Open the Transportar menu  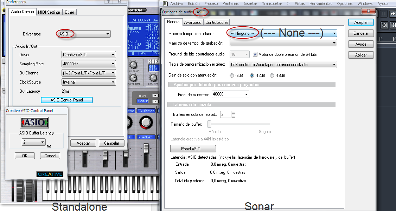coord(272,4)
